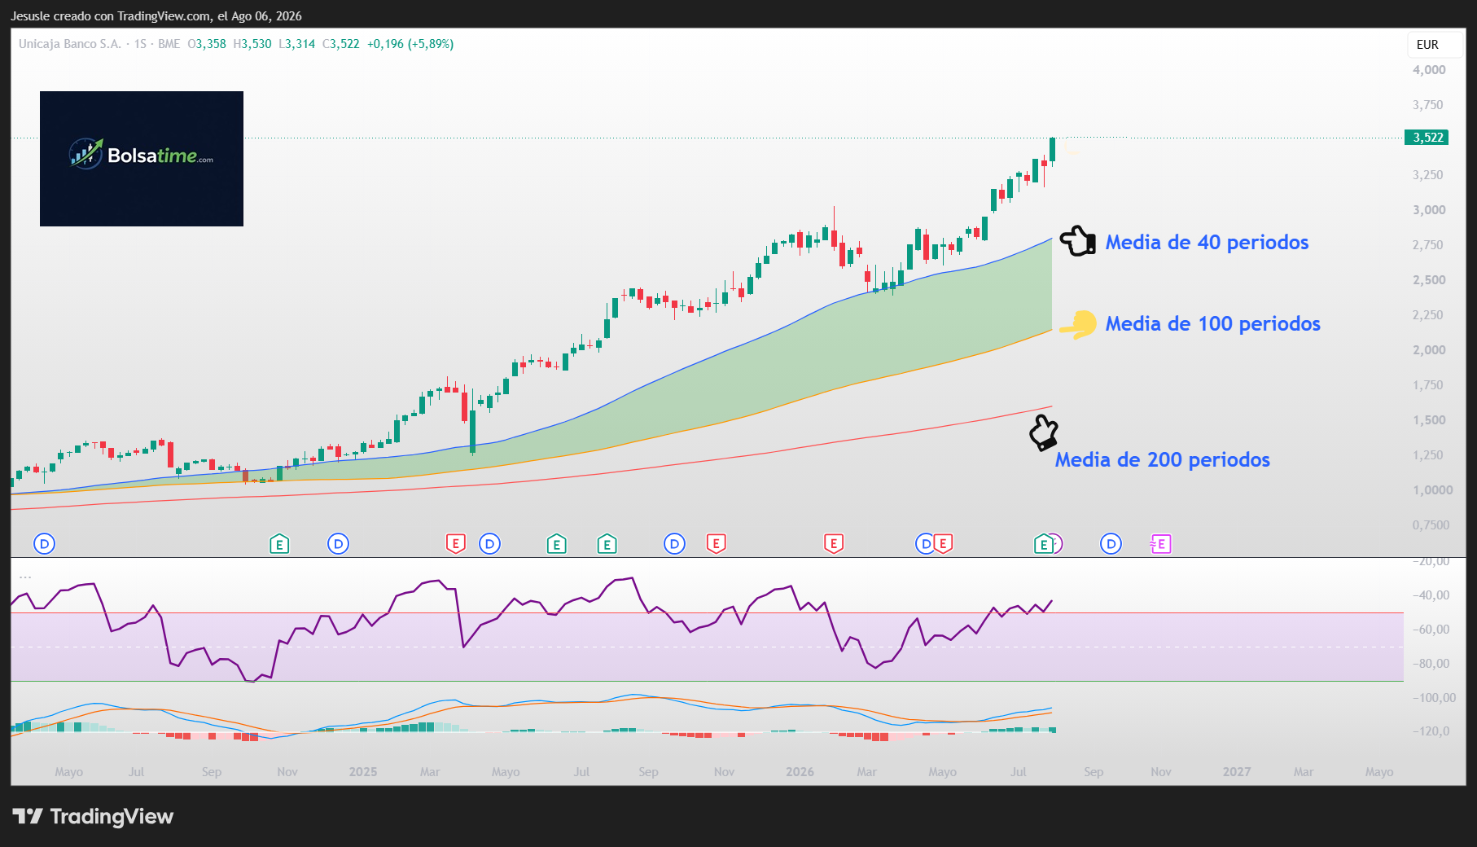Click the purple upcoming earnings E marker
The height and width of the screenshot is (847, 1477).
[1160, 544]
